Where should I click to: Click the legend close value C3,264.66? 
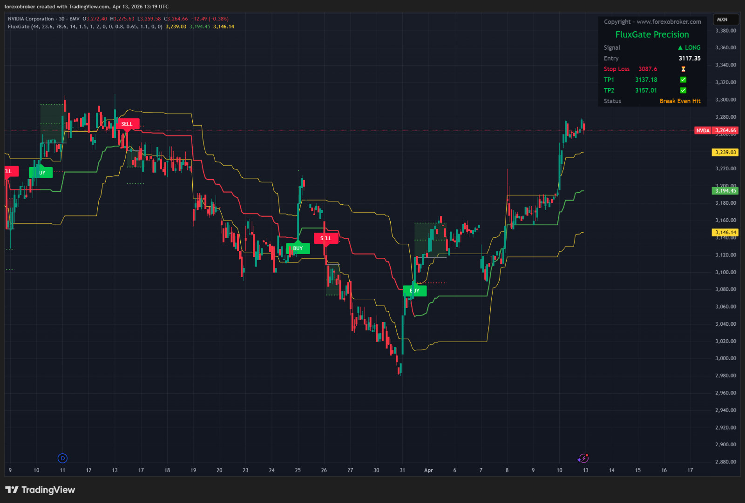176,19
